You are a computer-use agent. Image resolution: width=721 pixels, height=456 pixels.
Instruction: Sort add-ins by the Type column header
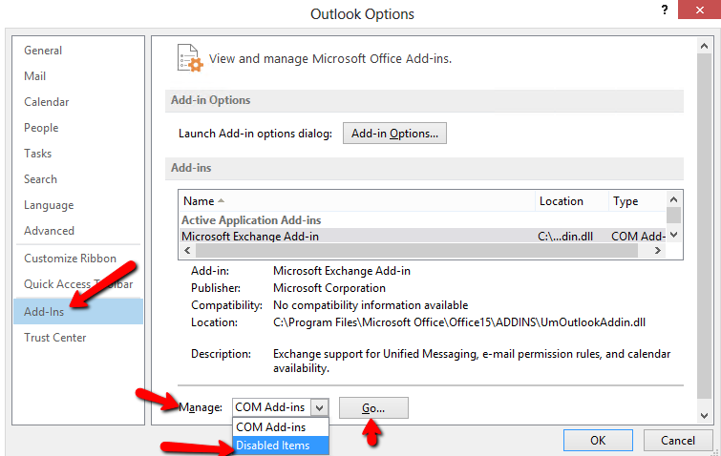(637, 201)
